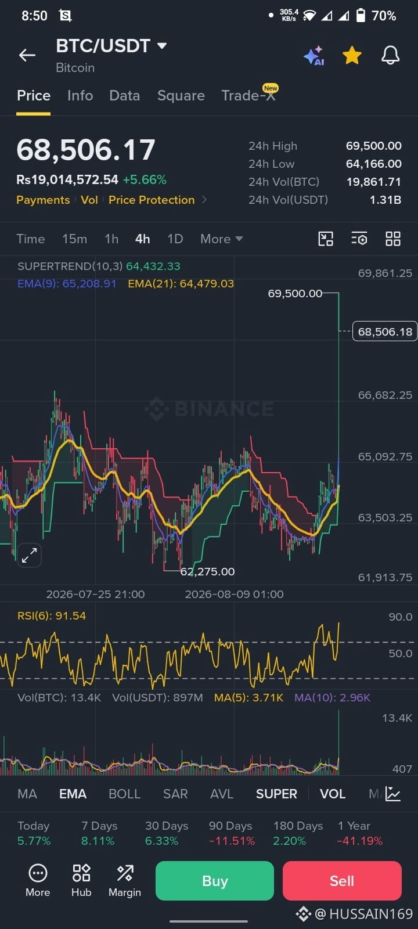Toggle the favorite star icon
418x929 pixels.
[x=352, y=56]
